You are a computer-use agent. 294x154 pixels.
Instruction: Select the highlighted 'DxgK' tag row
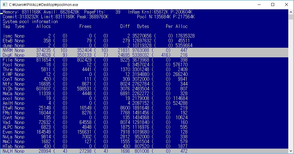coord(144,55)
